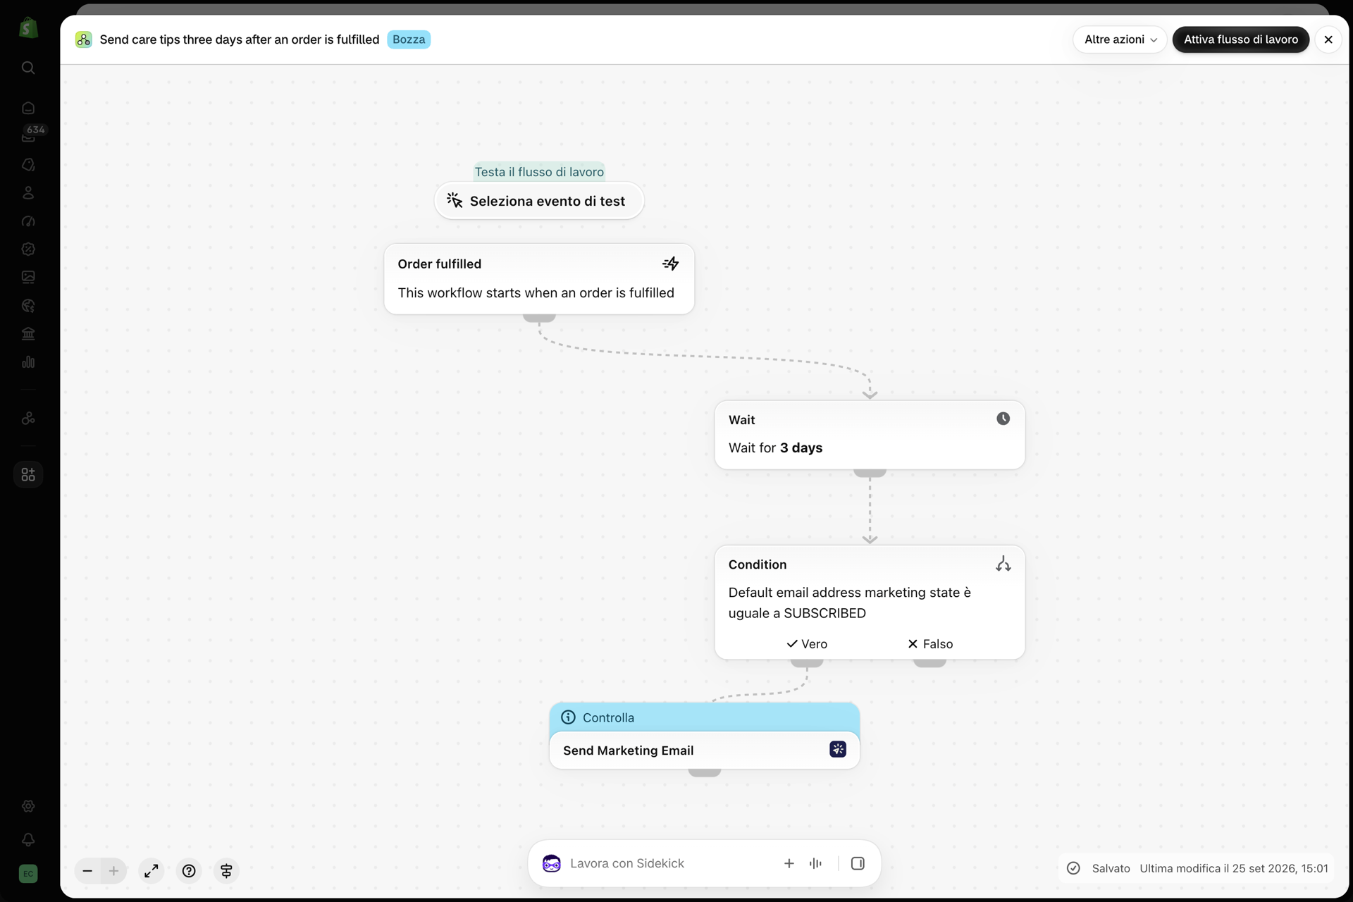This screenshot has height=902, width=1353.
Task: Click Attiva flusso di lavoro button
Action: point(1241,39)
